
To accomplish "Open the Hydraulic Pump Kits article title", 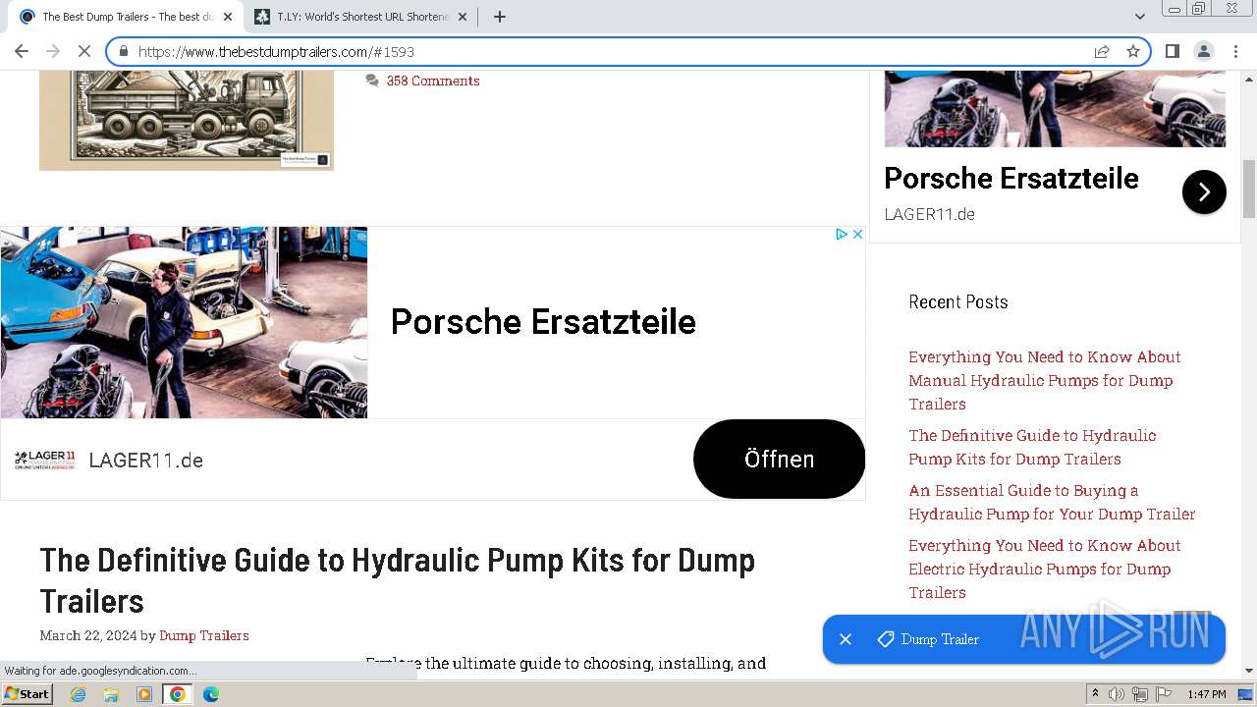I will [x=397, y=579].
